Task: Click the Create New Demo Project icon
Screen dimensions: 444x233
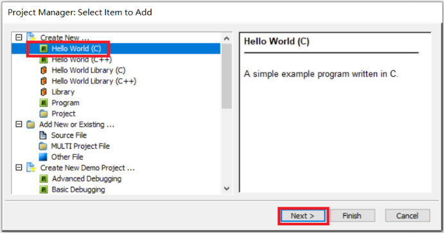Action: 31,168
